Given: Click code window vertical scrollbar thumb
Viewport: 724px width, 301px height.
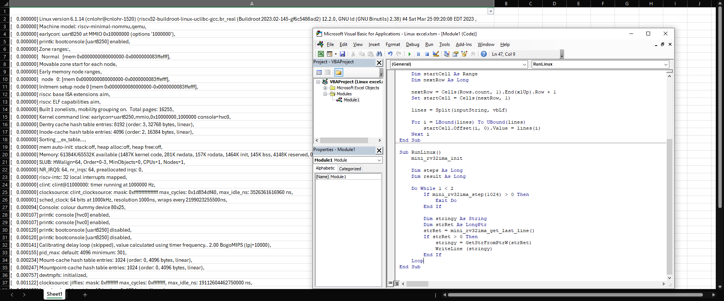Looking at the screenshot, I should pyautogui.click(x=669, y=206).
